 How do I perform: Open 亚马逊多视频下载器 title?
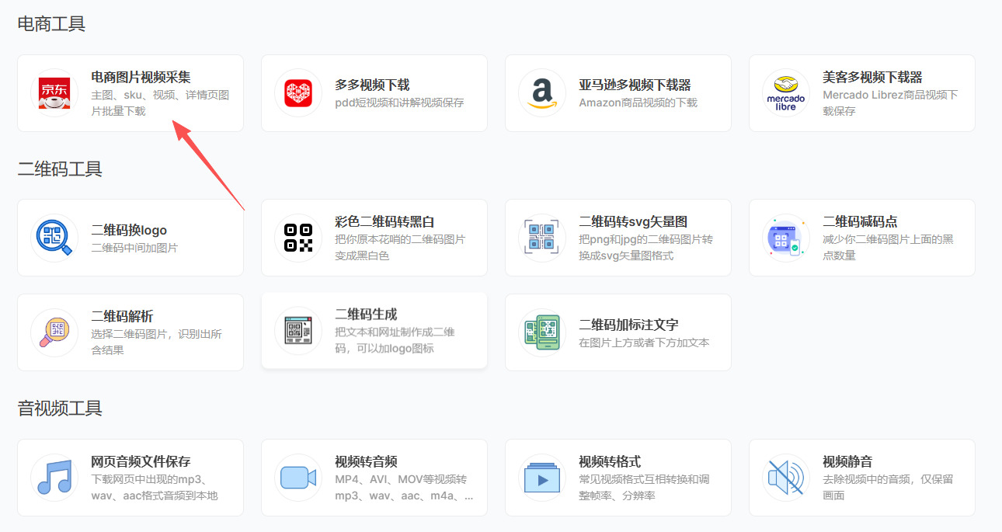(x=635, y=85)
